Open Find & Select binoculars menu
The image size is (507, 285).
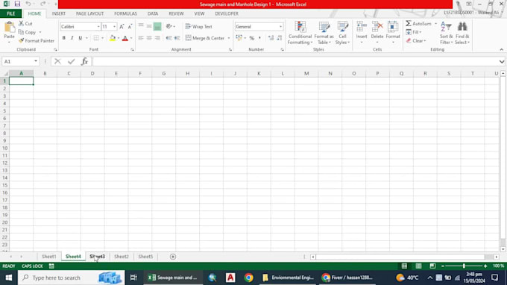click(462, 33)
